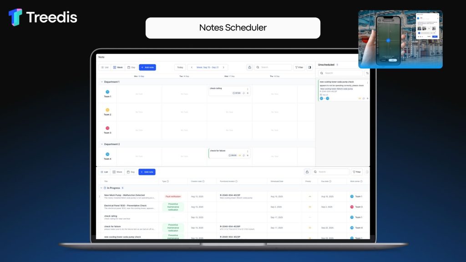Click the blue Add note button at top
Viewport: 466px width, 262px height.
pos(147,67)
